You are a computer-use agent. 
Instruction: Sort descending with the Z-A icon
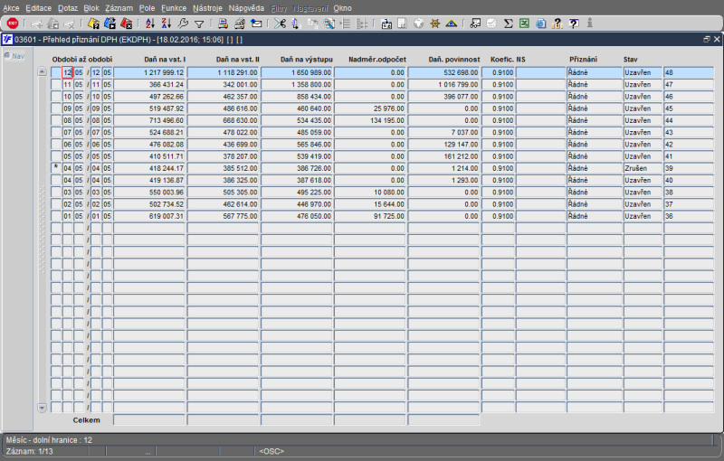(167, 24)
